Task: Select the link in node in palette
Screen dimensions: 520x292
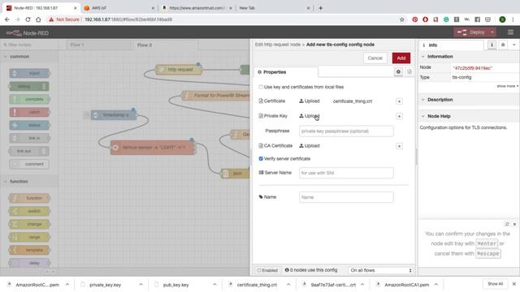Action: pos(29,138)
